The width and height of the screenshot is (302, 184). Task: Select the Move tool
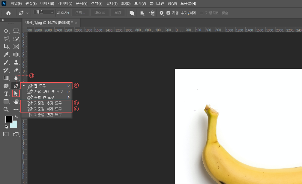tap(6, 31)
